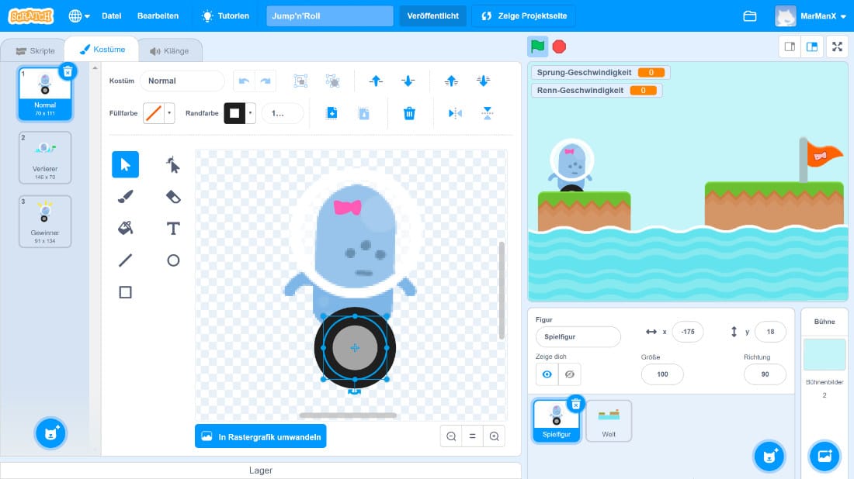Hide the sprite with crossed-eye button

tap(569, 374)
